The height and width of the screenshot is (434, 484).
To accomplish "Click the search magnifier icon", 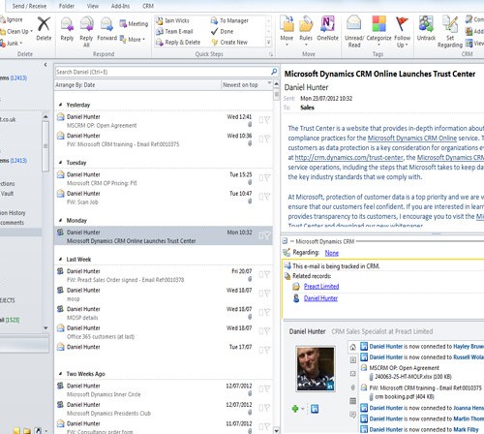I will click(274, 72).
